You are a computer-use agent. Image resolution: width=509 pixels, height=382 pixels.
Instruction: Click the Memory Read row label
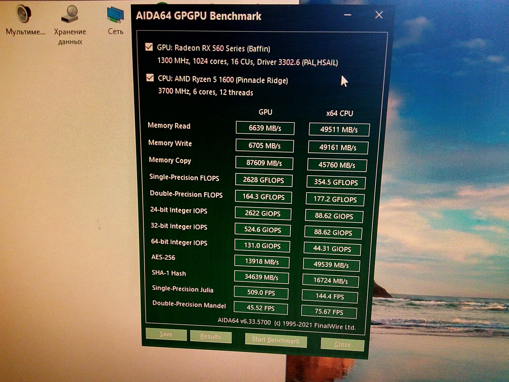coord(169,126)
